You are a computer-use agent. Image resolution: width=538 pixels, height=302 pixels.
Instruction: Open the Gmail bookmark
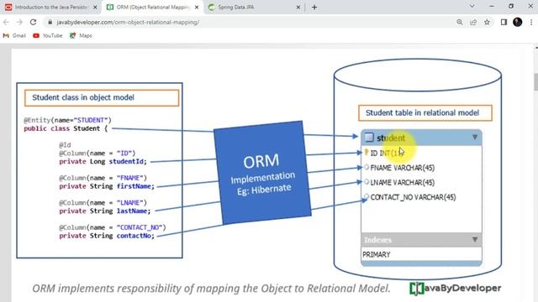click(x=14, y=35)
